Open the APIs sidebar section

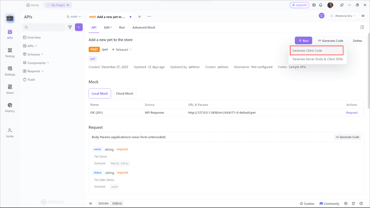tap(10, 34)
